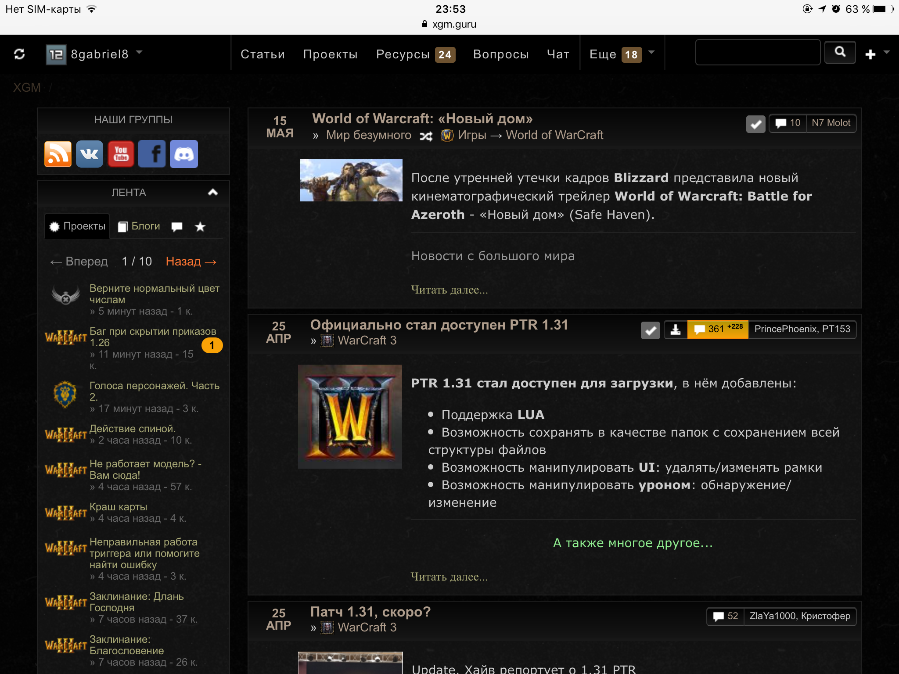The width and height of the screenshot is (899, 674).
Task: Open feed item Неправильная работа триггера
Action: 144,553
